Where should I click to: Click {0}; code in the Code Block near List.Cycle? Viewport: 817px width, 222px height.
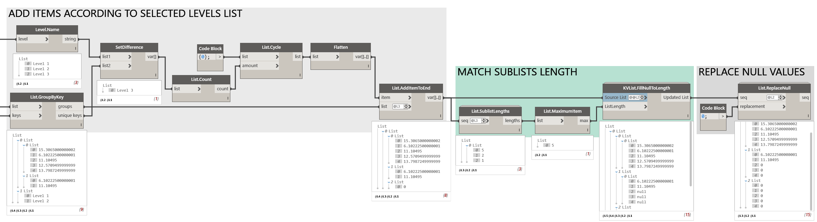coord(204,57)
